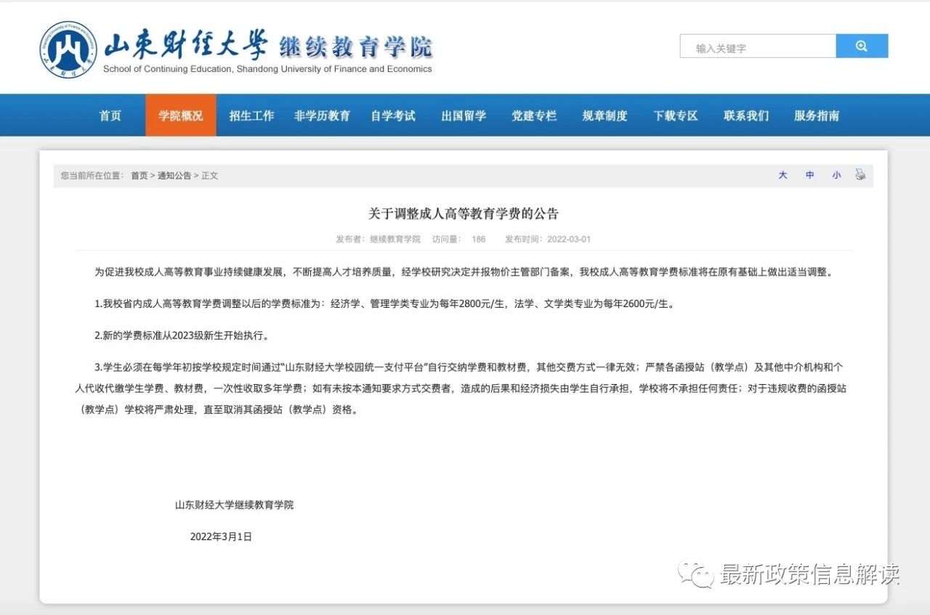Screen dimensions: 930x615
Task: Focus the keyword search input field
Action: (758, 46)
